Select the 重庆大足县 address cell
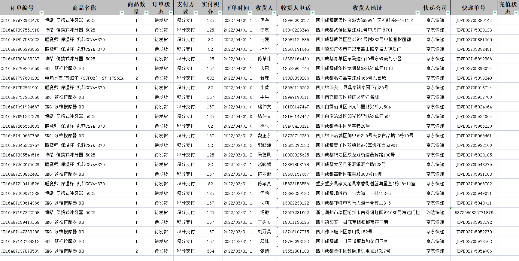The width and height of the screenshot is (519, 261). click(367, 184)
